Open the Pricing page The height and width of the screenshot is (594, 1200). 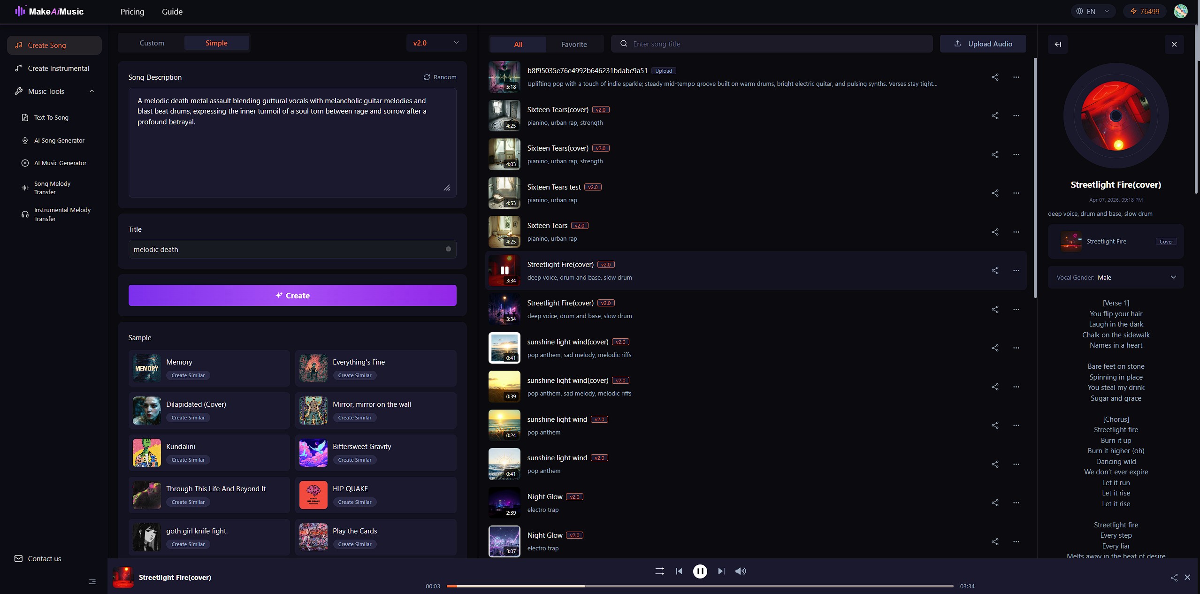coord(132,12)
